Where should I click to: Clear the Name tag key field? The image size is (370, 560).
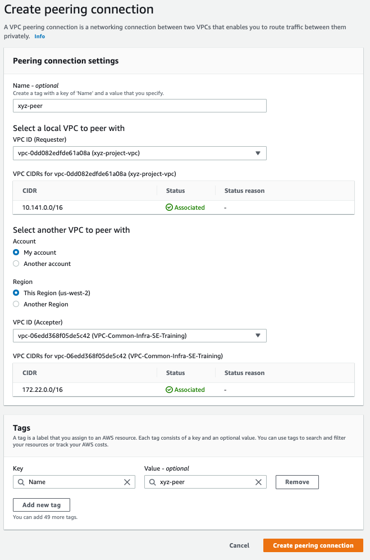127,482
